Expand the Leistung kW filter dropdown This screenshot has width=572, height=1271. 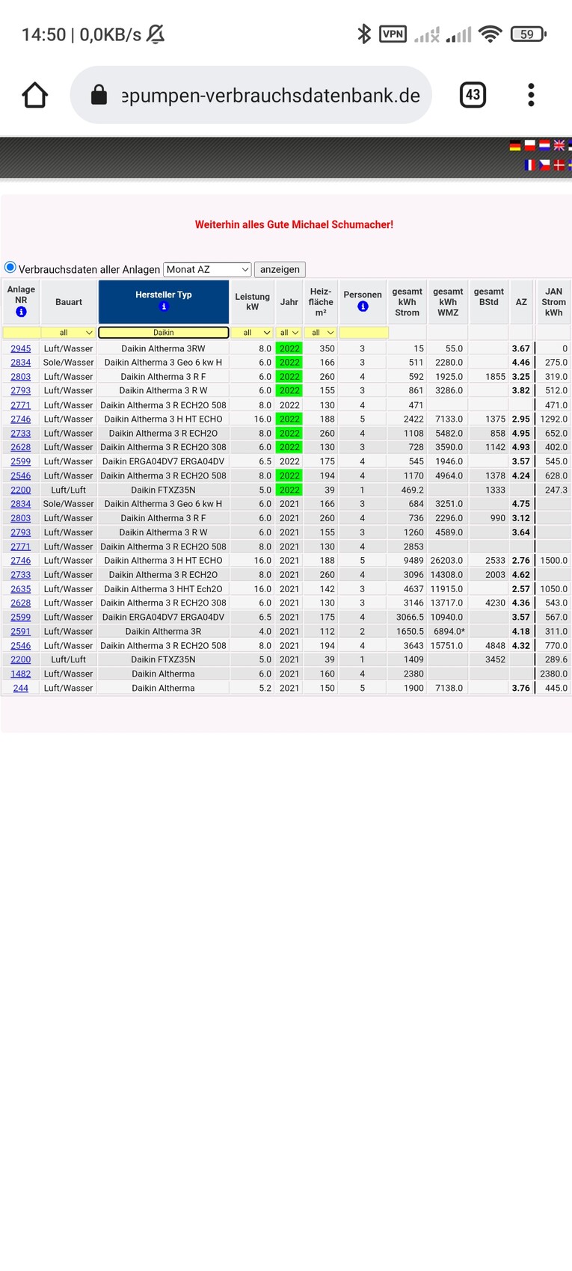(x=252, y=333)
